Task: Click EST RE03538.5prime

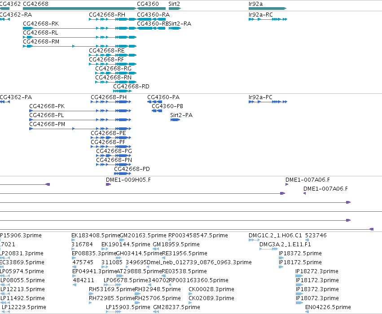Action: tap(184, 271)
